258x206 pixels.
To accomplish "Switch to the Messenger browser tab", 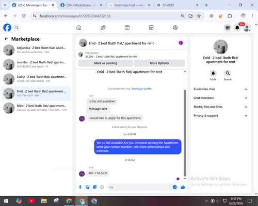I will pos(33,5).
